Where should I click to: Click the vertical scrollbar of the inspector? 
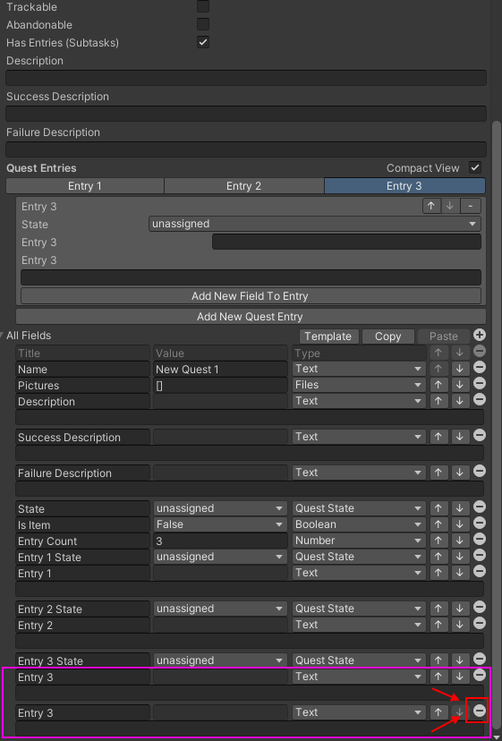pyautogui.click(x=496, y=425)
